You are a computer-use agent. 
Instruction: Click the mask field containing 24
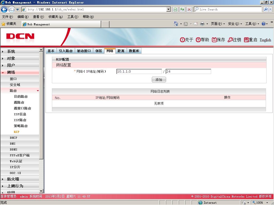click(x=188, y=72)
